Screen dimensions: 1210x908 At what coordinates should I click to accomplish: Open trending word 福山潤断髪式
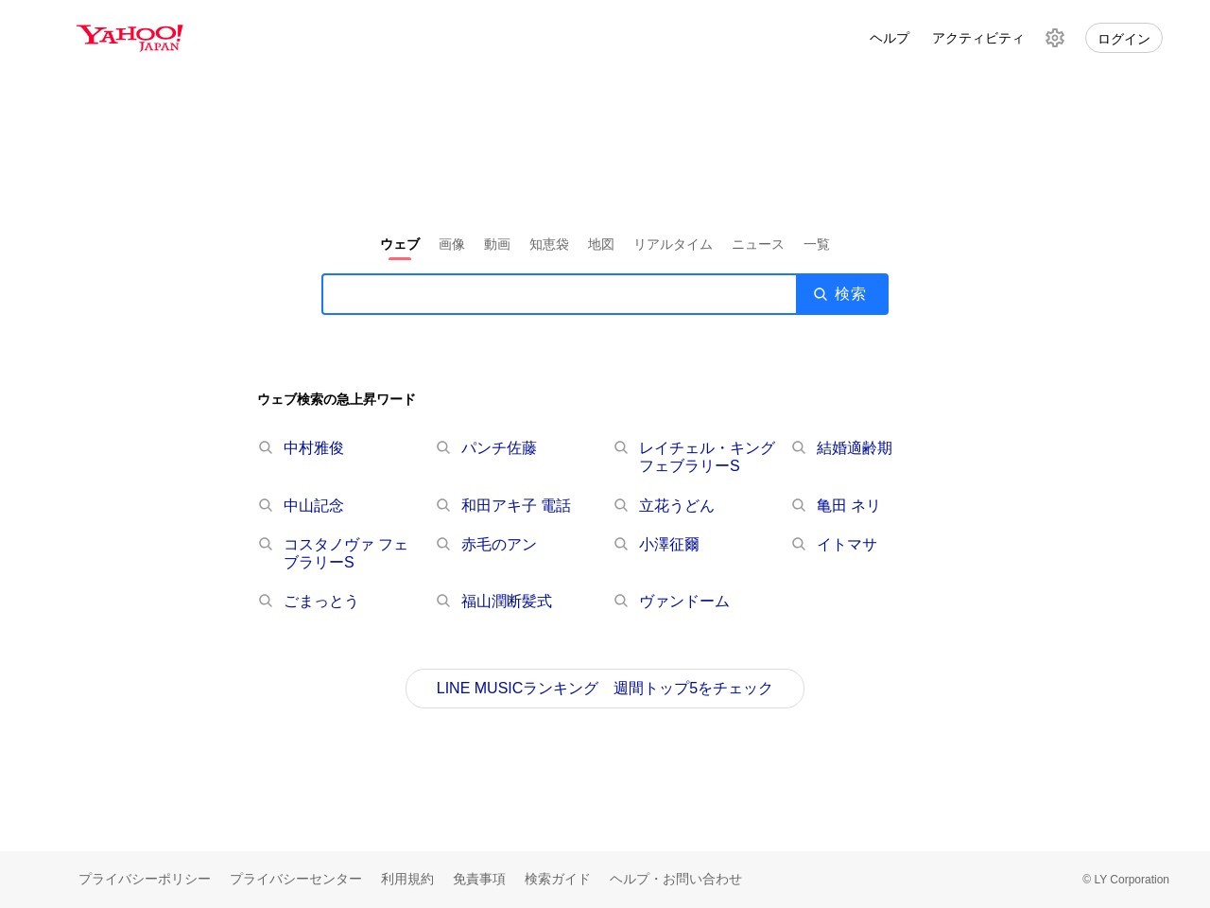tap(507, 602)
